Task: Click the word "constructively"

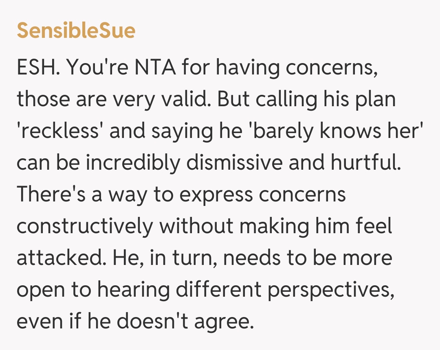Action: pyautogui.click(x=85, y=226)
